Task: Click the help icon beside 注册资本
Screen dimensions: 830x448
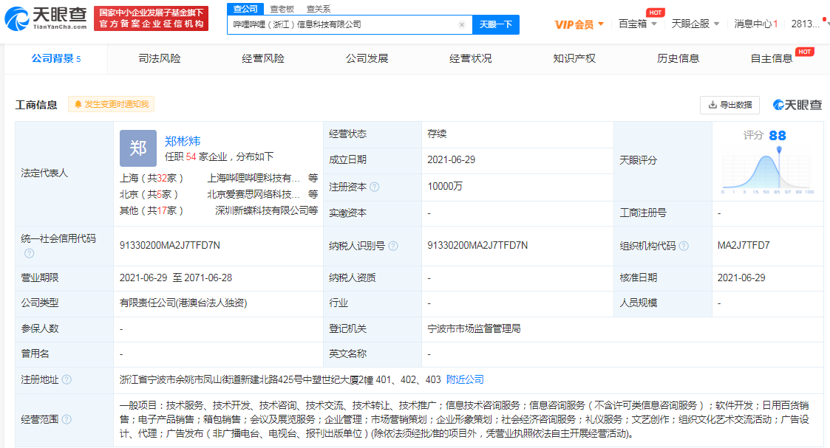Action: pyautogui.click(x=374, y=187)
